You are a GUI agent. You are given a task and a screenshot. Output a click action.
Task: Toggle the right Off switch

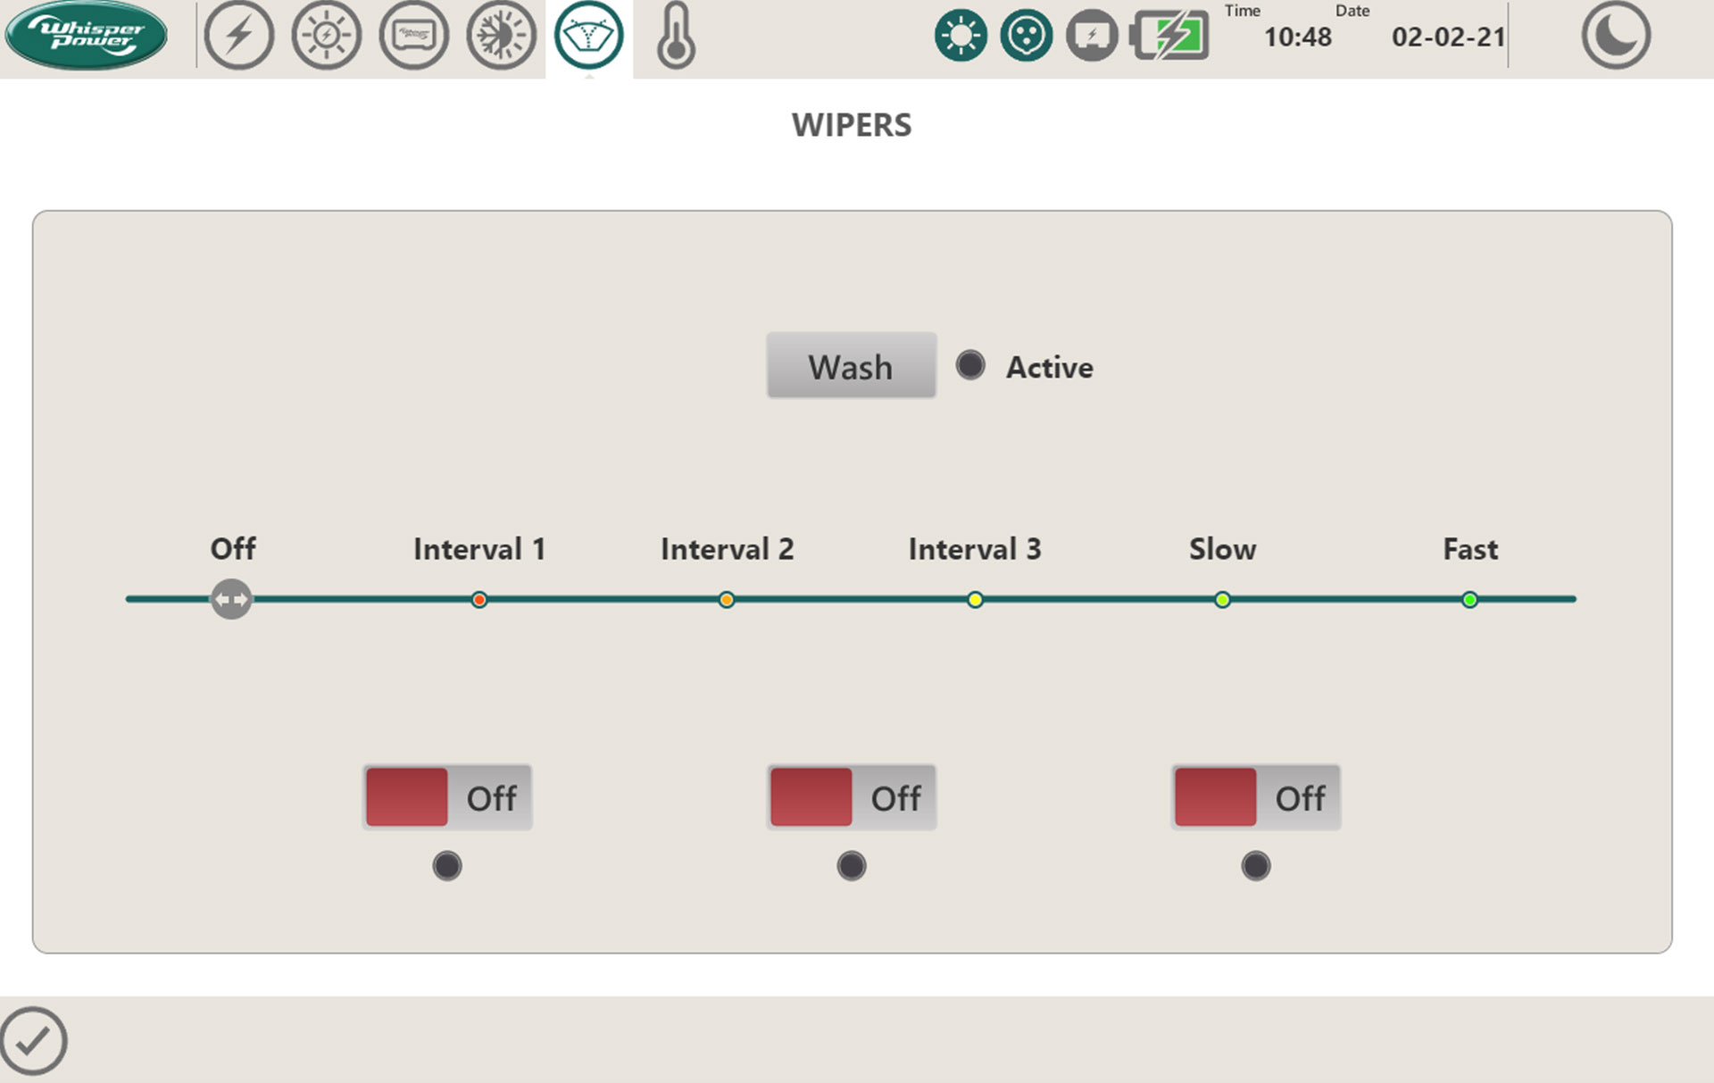tap(1255, 796)
